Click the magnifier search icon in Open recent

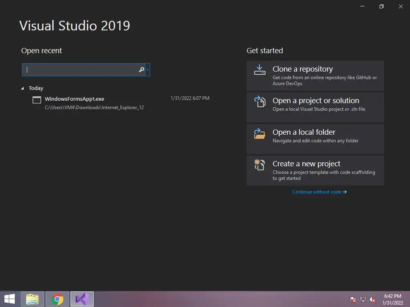pos(141,70)
